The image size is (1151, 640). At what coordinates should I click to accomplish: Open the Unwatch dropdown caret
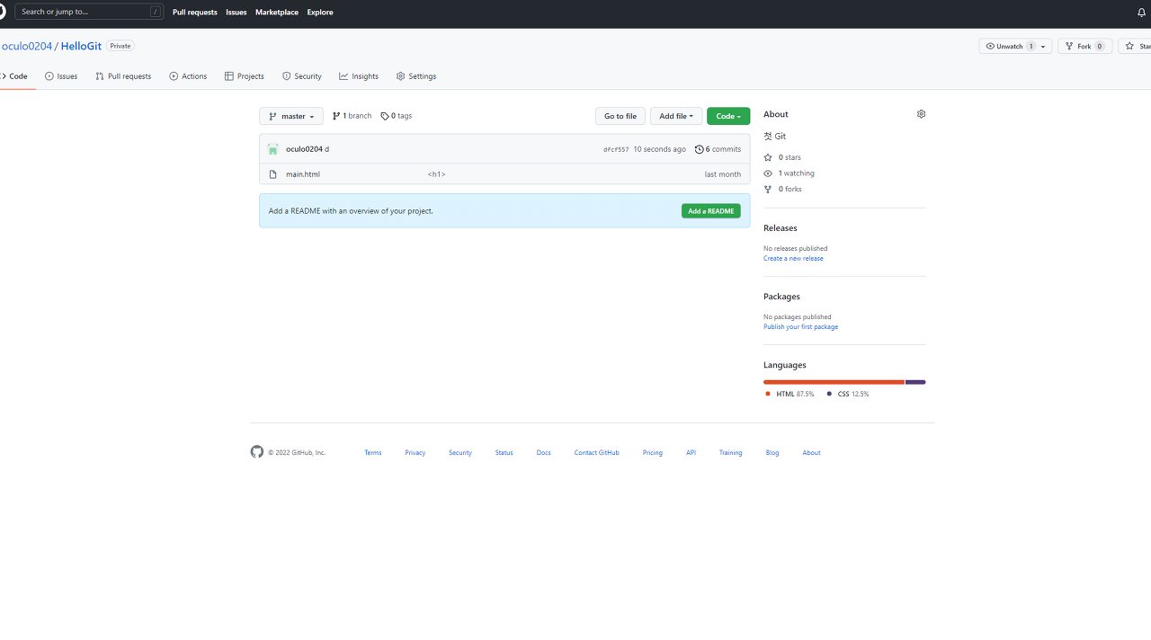point(1044,46)
